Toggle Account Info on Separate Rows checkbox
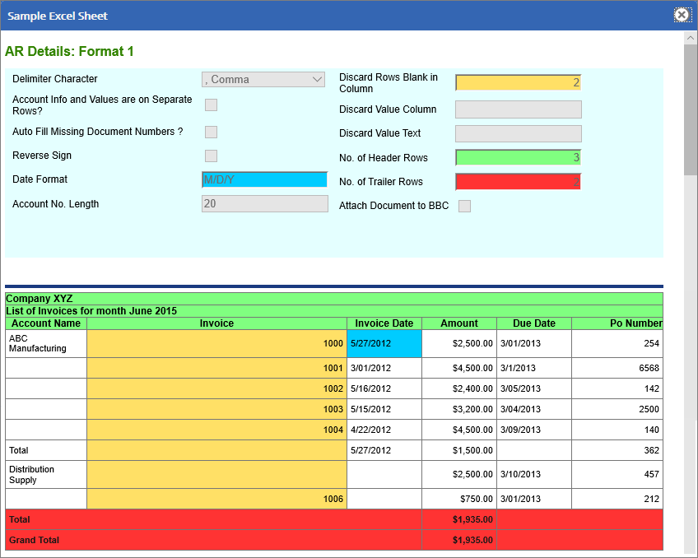The height and width of the screenshot is (558, 698). (x=212, y=105)
